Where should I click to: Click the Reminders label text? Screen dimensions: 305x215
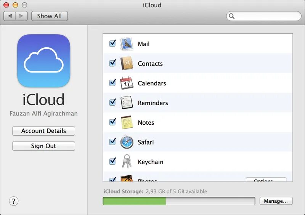153,103
